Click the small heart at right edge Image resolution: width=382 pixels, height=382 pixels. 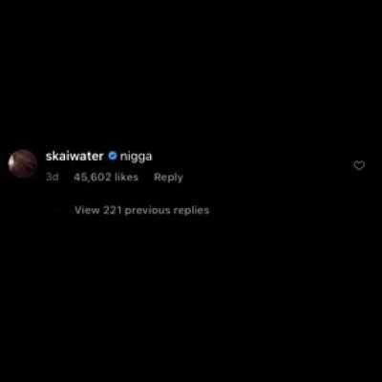coord(359,165)
